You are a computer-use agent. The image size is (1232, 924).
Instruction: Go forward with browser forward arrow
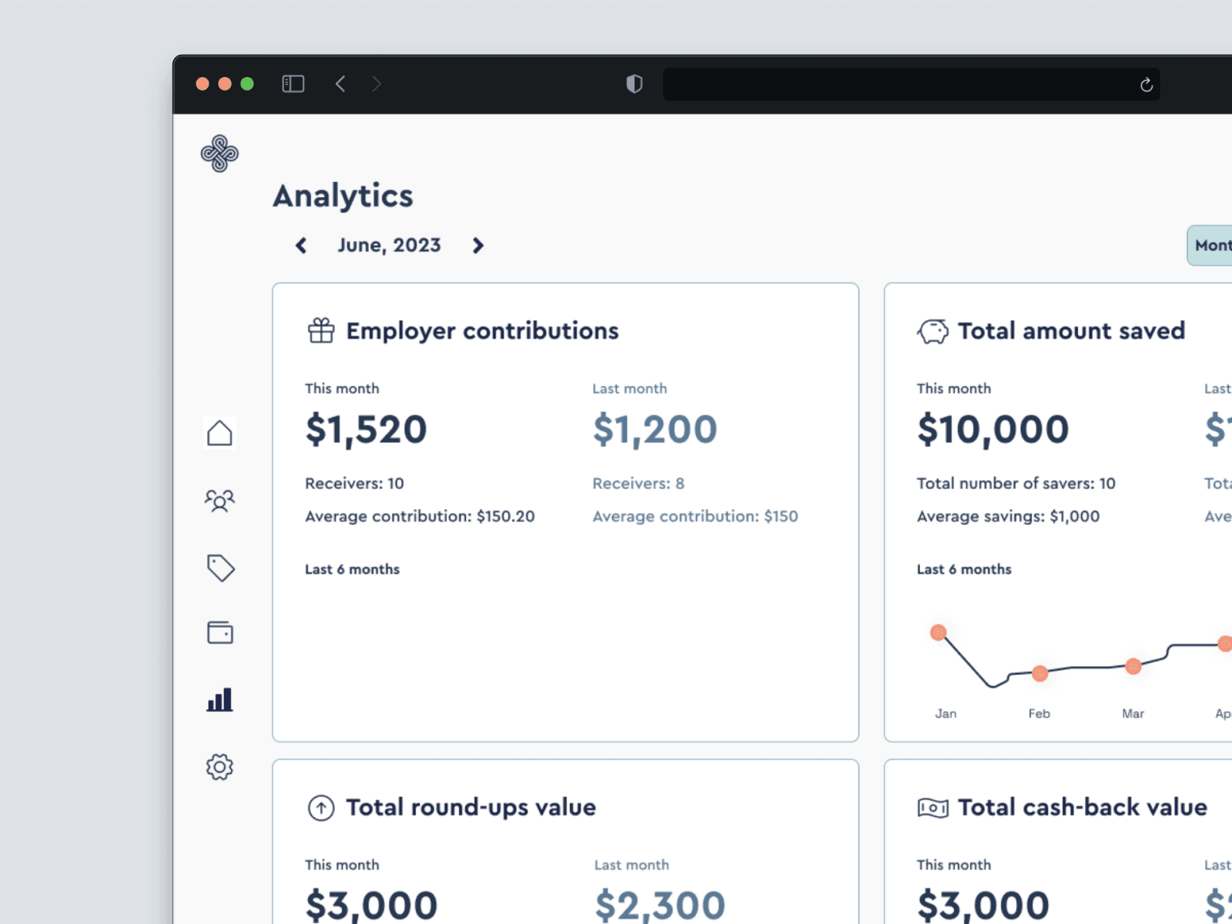[376, 84]
